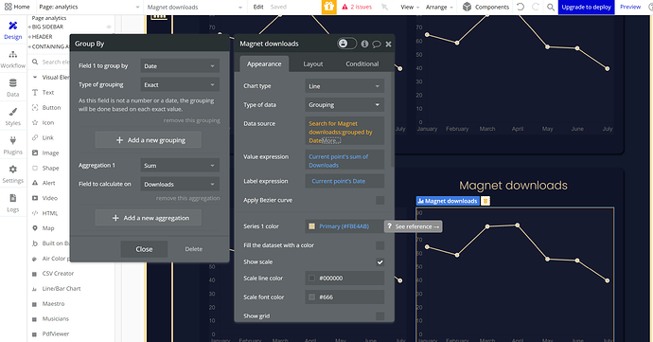Click Add a new aggregation button

click(149, 218)
